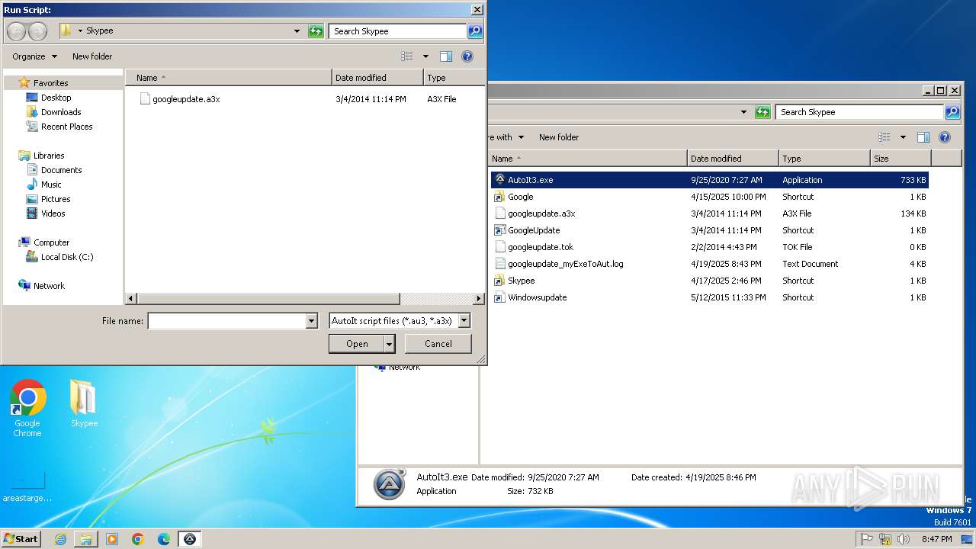Click the Forward arrow in Run Script dialog
Screen dimensions: 976x549
click(x=37, y=31)
